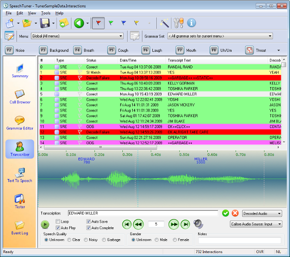Select Male gender radio button
The height and width of the screenshot is (257, 290).
pos(156,240)
